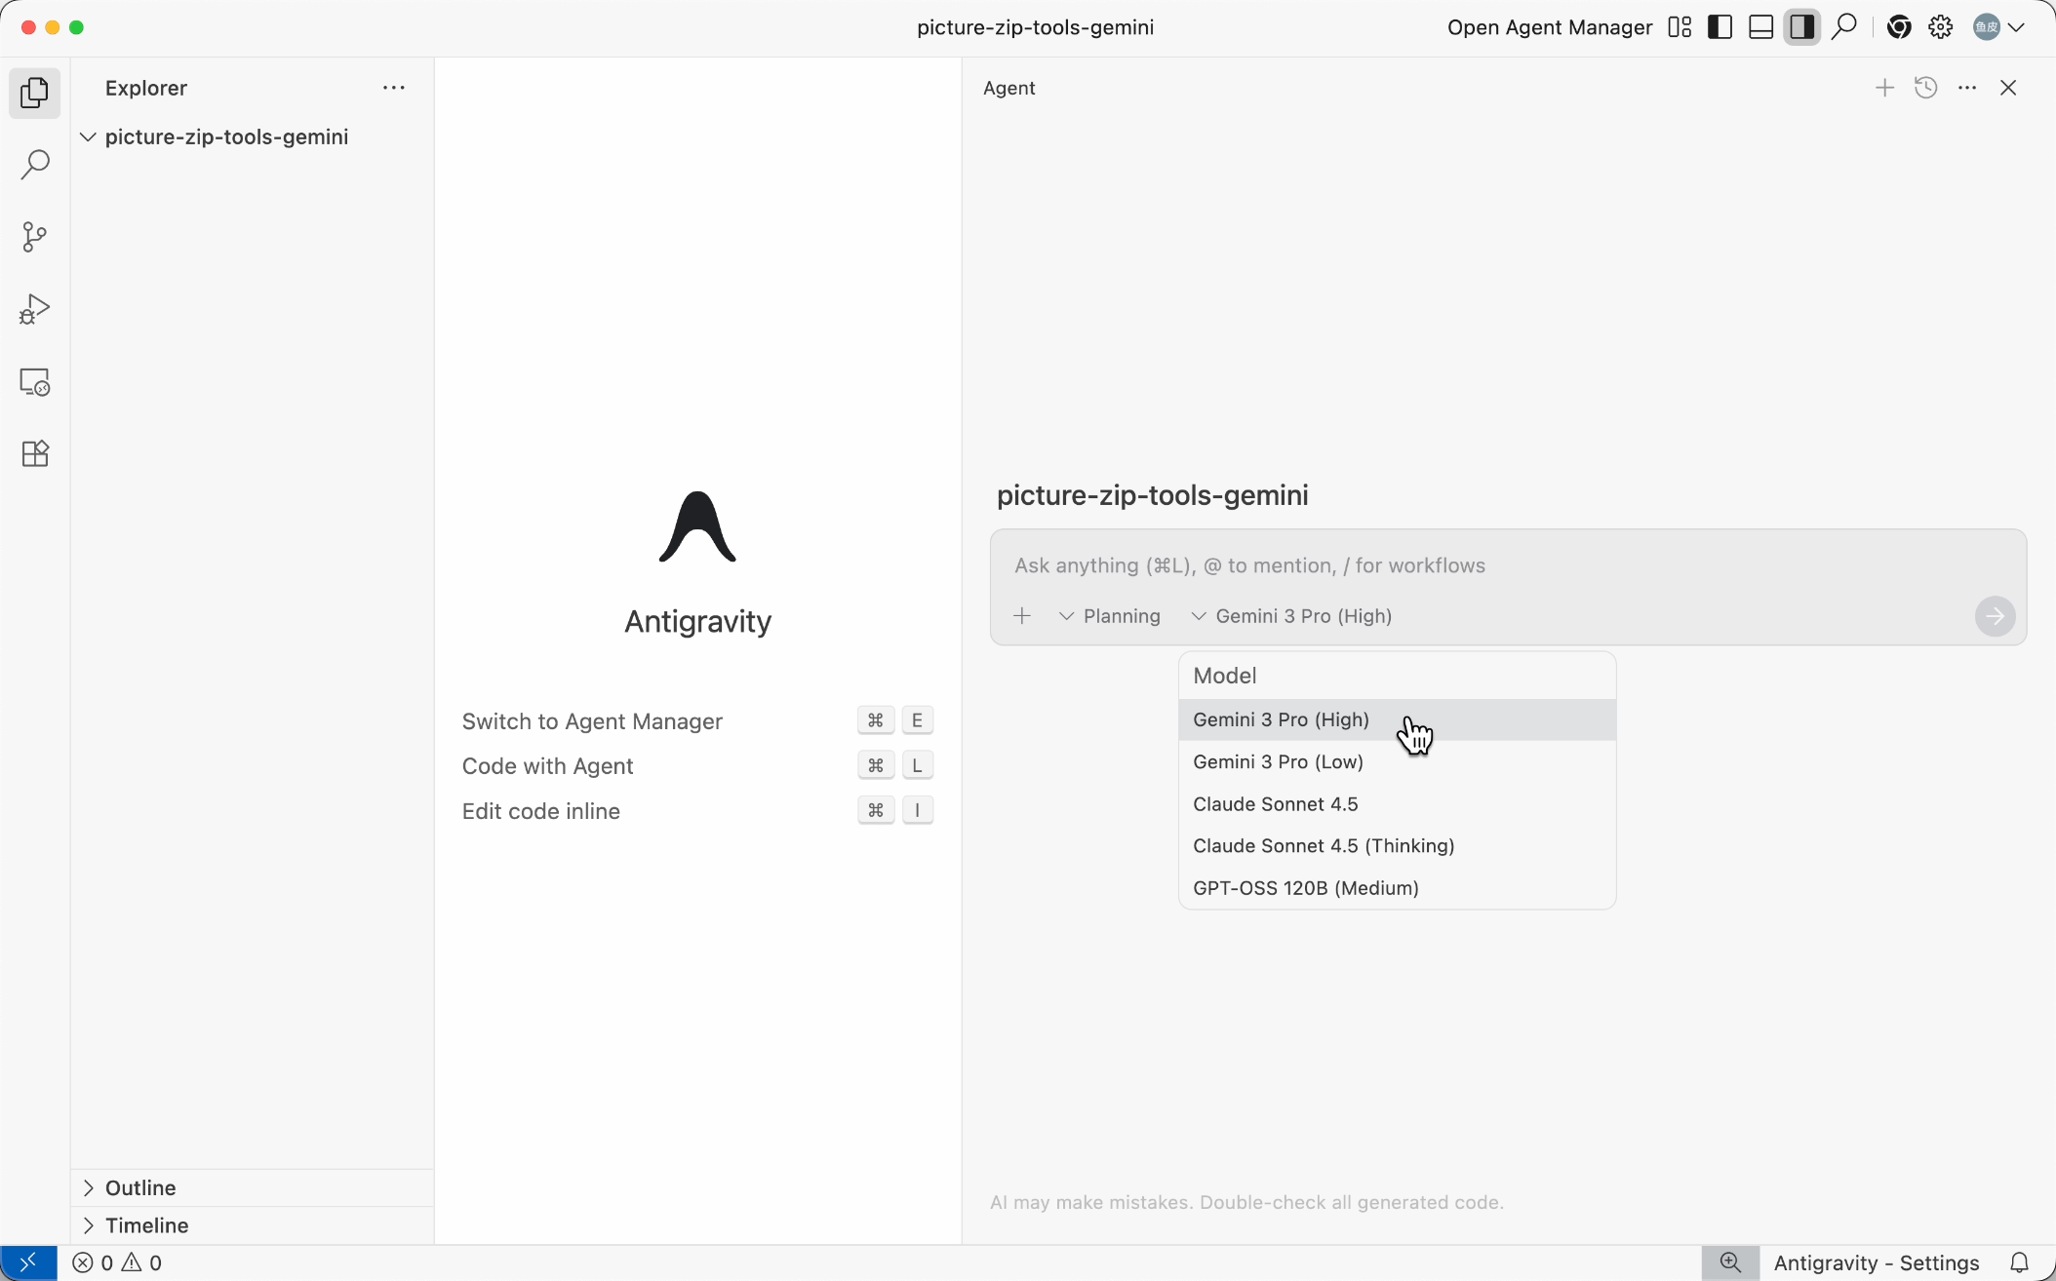Open the Search sidebar view
This screenshot has height=1281, width=2056.
[34, 164]
